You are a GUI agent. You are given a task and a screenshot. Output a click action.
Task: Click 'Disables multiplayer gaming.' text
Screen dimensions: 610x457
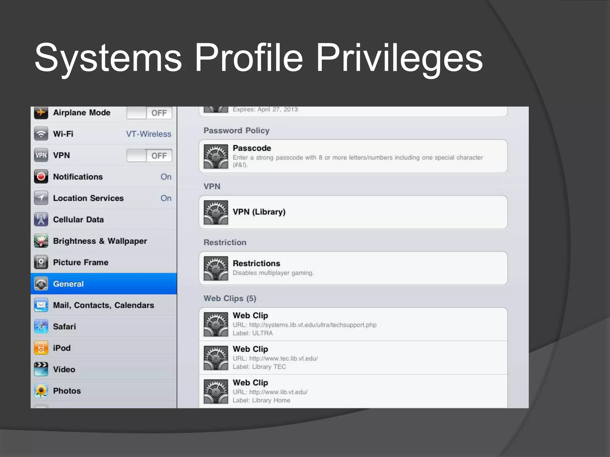(273, 273)
